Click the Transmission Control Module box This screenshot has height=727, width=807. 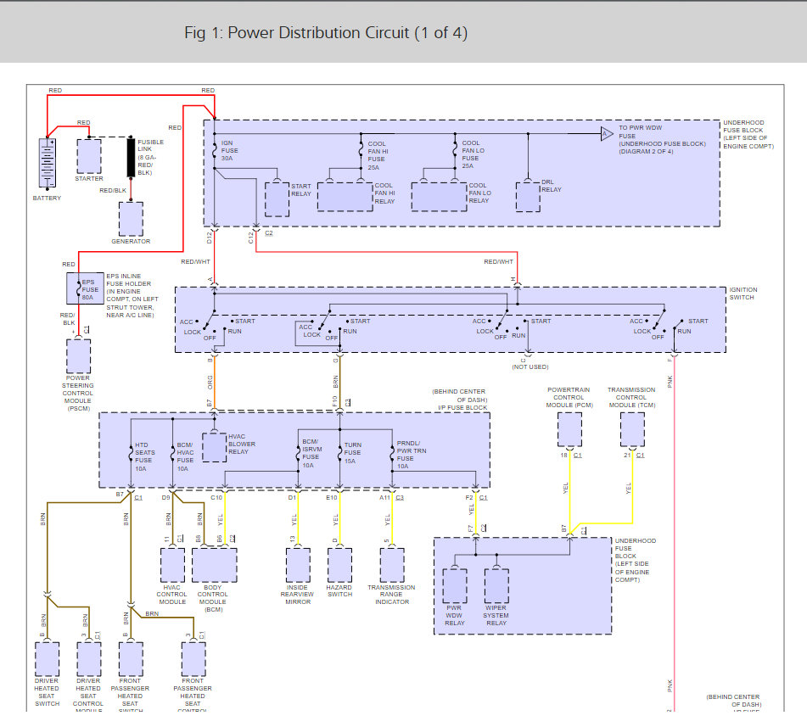pyautogui.click(x=632, y=429)
